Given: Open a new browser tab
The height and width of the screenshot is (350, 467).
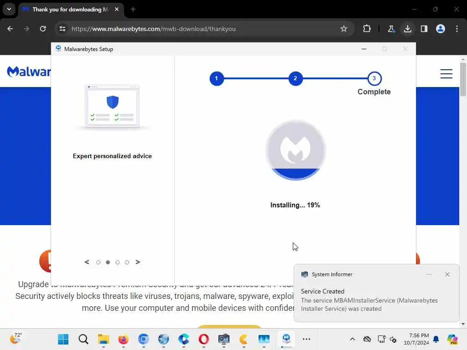Looking at the screenshot, I should coord(133,9).
